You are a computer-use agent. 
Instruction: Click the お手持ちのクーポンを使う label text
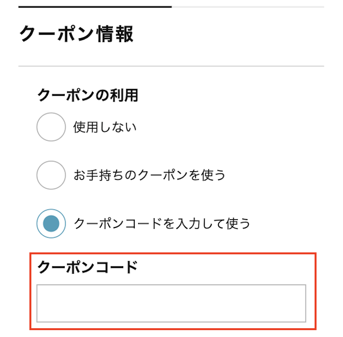tap(149, 175)
